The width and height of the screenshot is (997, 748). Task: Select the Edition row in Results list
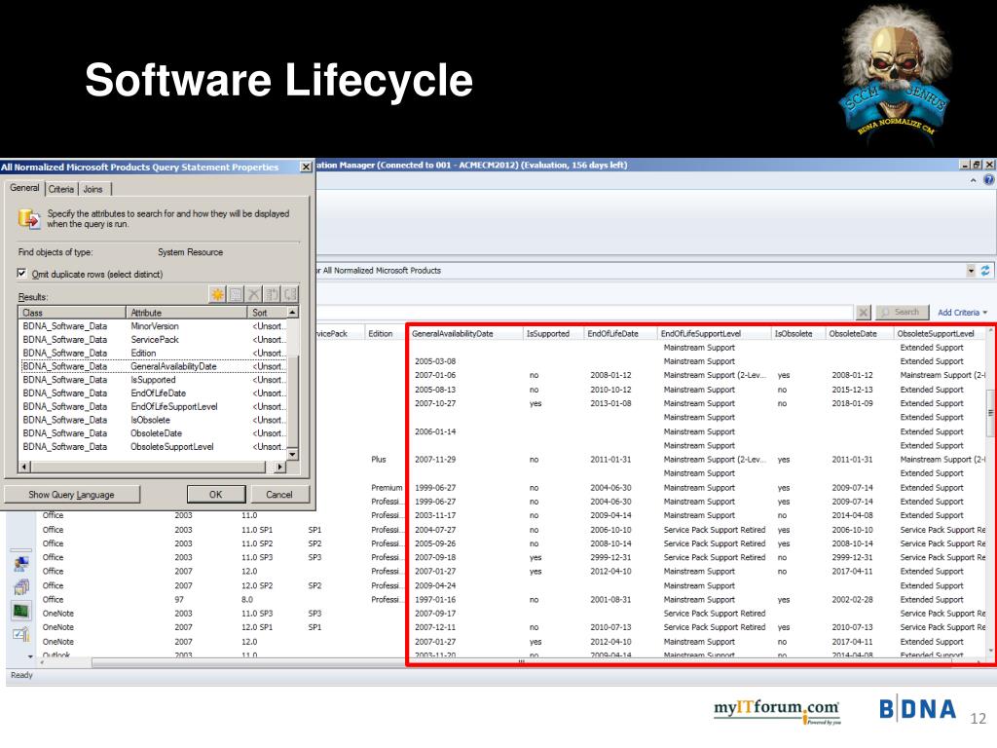click(153, 353)
